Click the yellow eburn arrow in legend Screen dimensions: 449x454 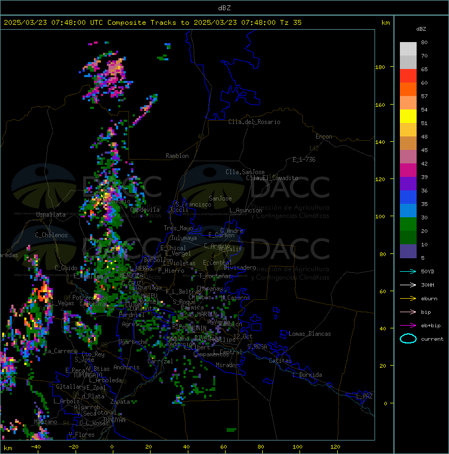(x=408, y=299)
